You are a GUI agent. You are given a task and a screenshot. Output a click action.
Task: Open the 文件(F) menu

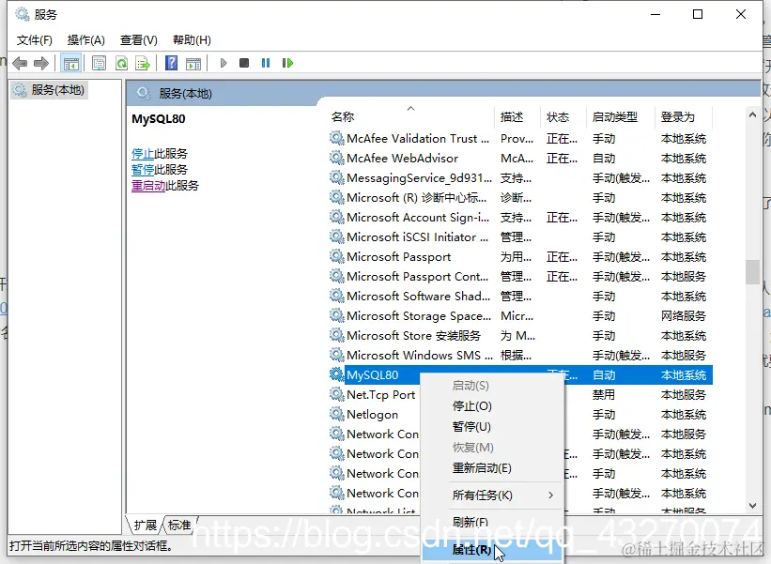[x=35, y=40]
